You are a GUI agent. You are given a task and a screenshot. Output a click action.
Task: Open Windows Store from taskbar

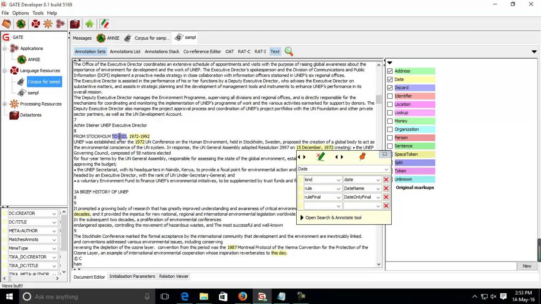click(223, 296)
